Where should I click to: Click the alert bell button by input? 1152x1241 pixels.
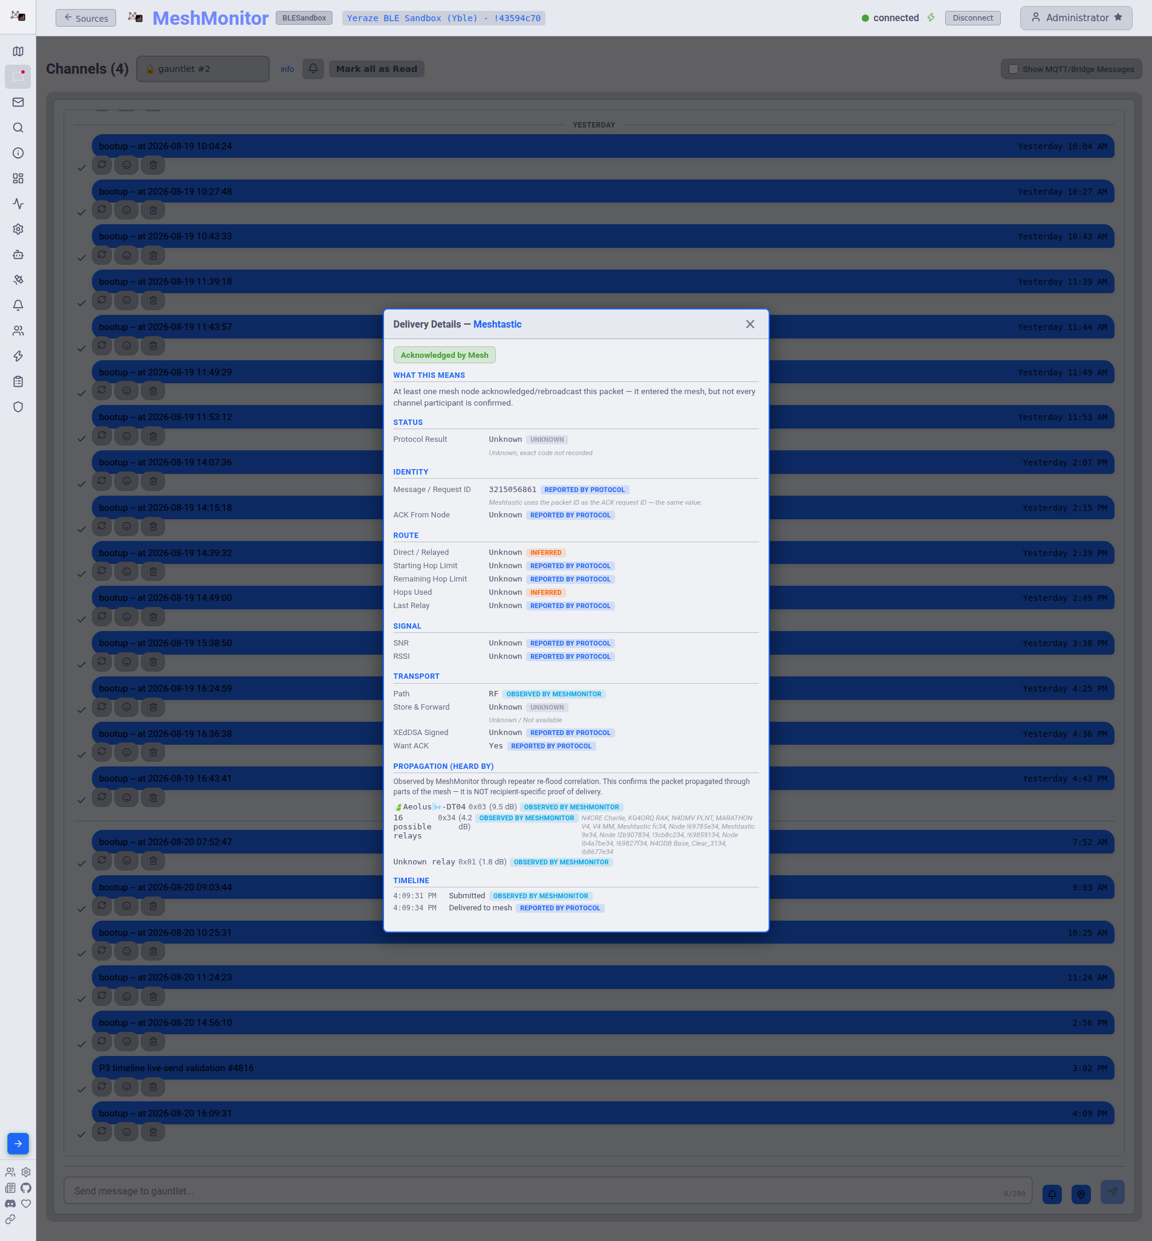click(x=1052, y=1194)
